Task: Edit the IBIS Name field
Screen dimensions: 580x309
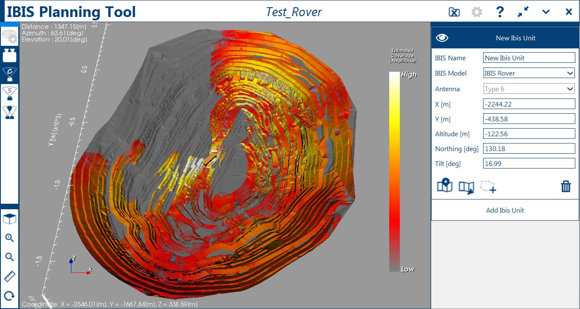Action: (529, 58)
